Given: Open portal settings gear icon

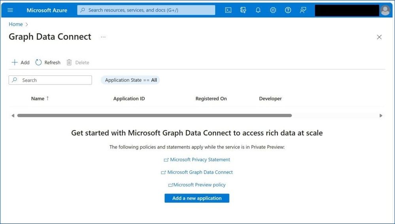Looking at the screenshot, I should click(x=273, y=10).
